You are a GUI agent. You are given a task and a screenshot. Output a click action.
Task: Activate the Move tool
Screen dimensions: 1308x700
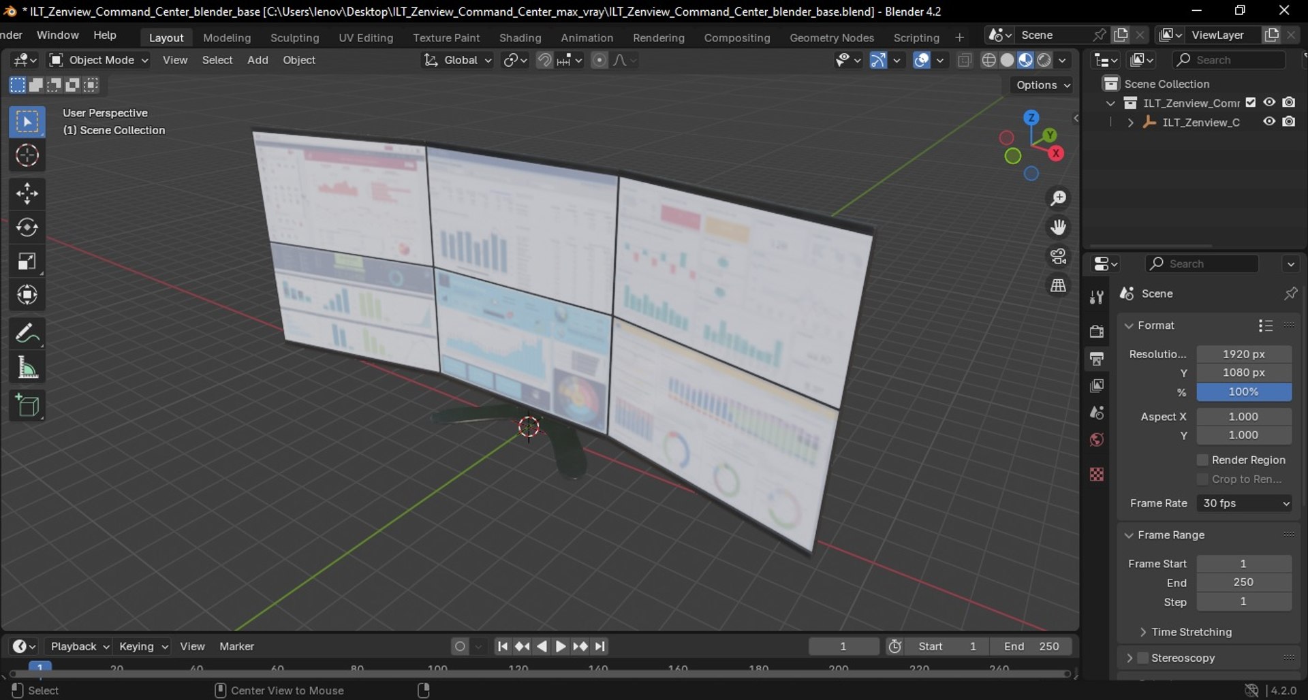[27, 194]
